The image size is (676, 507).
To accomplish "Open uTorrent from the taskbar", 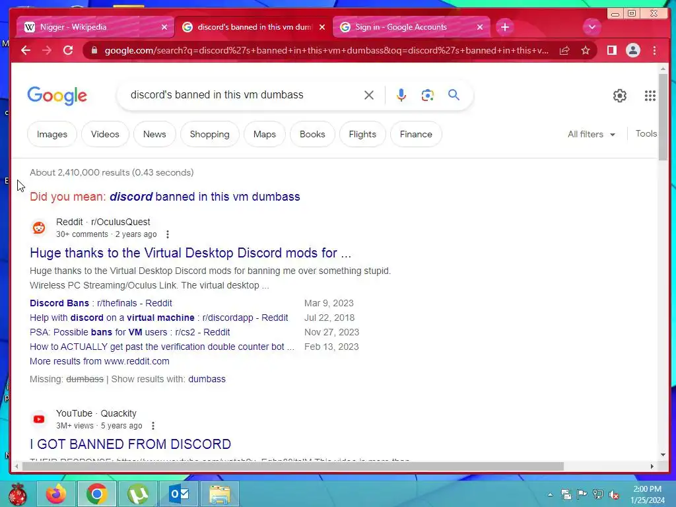I will [x=137, y=494].
